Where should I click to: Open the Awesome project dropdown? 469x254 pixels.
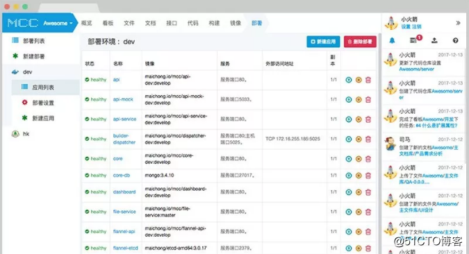[58, 23]
